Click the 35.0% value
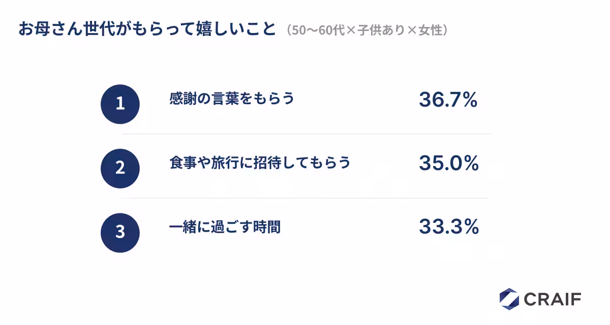The image size is (610, 325). pos(449,164)
